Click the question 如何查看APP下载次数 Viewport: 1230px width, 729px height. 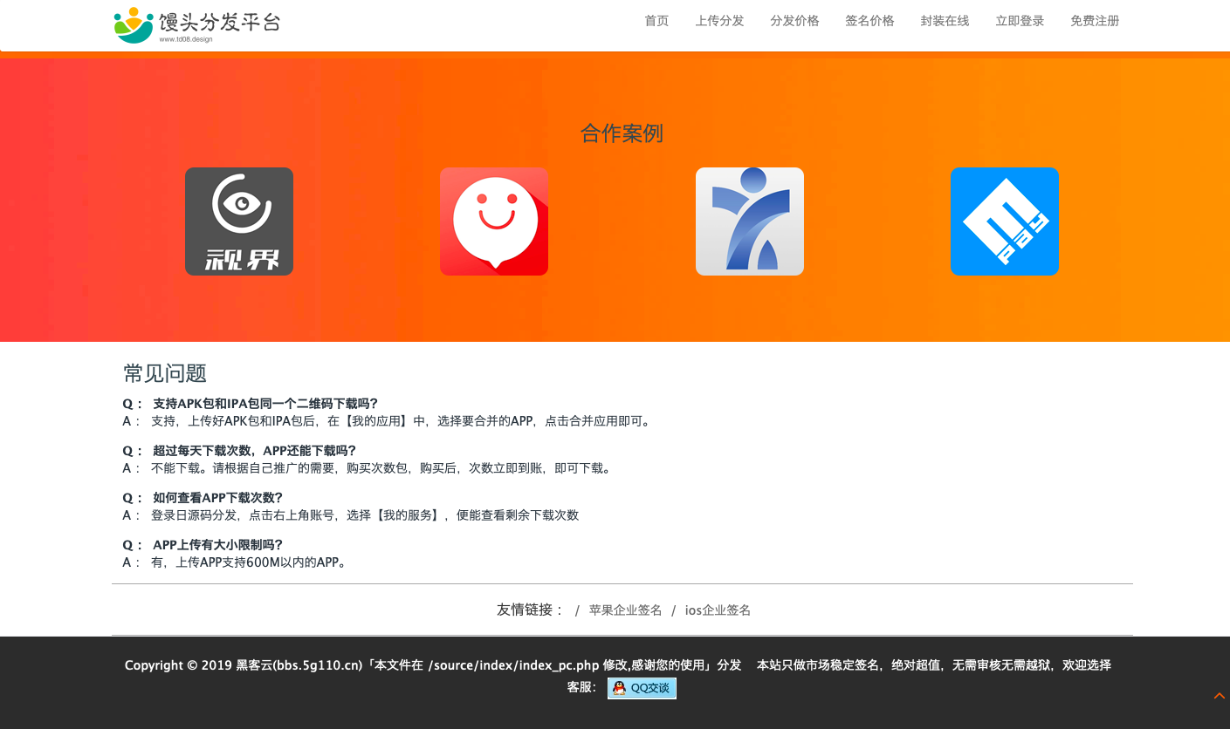point(217,498)
